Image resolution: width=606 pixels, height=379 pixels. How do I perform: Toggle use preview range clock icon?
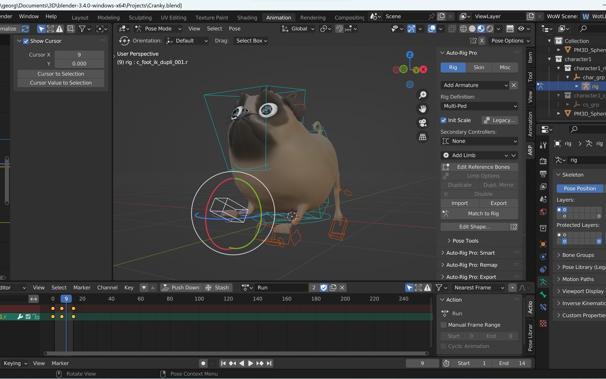click(x=446, y=363)
